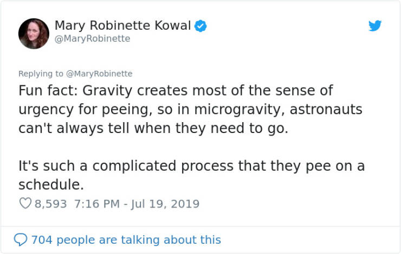Click the word 'microgravity' in the tweet
The width and height of the screenshot is (401, 254).
click(240, 110)
